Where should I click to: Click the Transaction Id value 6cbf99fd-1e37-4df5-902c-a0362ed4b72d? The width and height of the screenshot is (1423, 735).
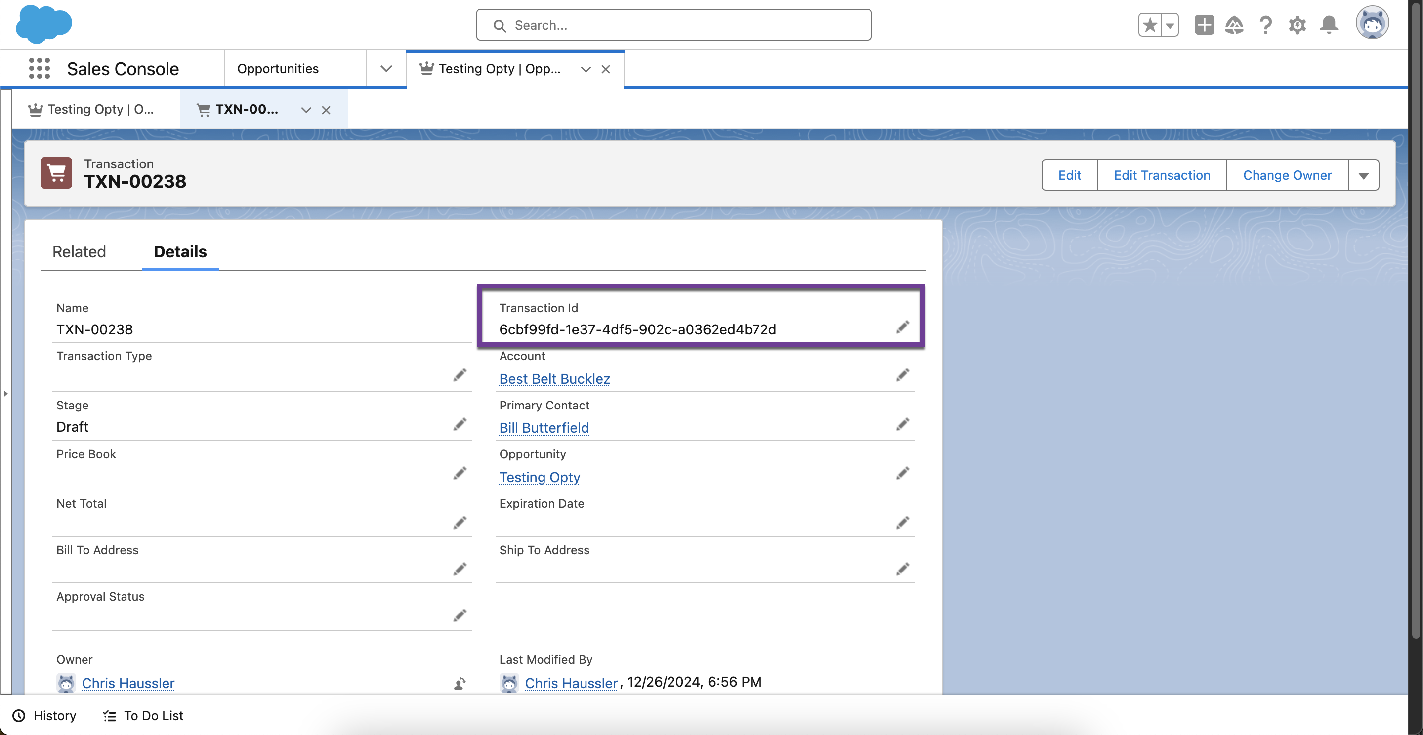(x=637, y=329)
